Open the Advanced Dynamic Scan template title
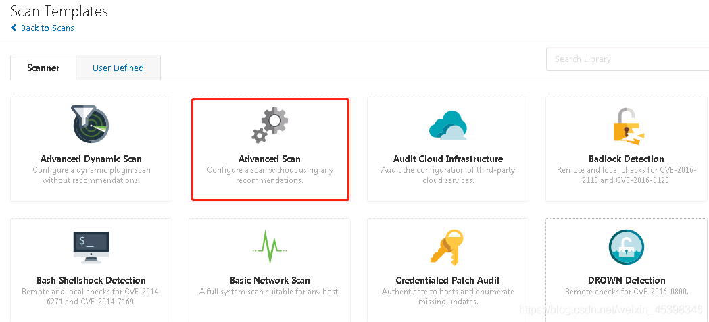Image resolution: width=709 pixels, height=322 pixels. coord(91,159)
